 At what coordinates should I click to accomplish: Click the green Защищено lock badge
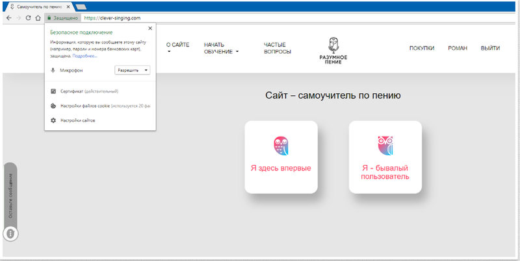(62, 18)
